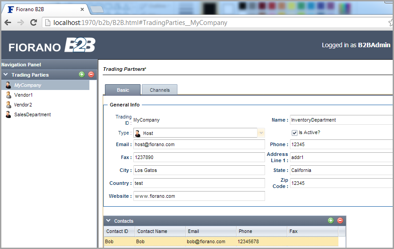Collapse the Contacts panel chevron
394x249 pixels.
(109, 220)
